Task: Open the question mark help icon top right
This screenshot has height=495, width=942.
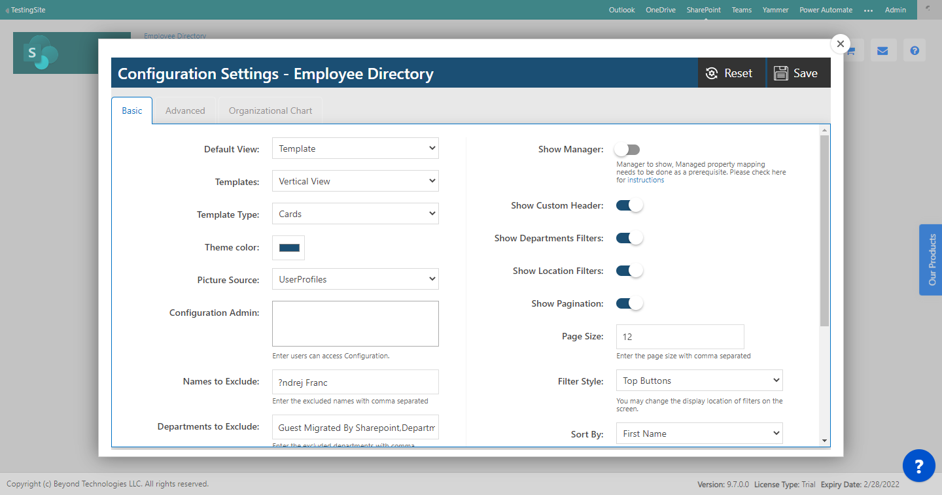Action: point(914,50)
